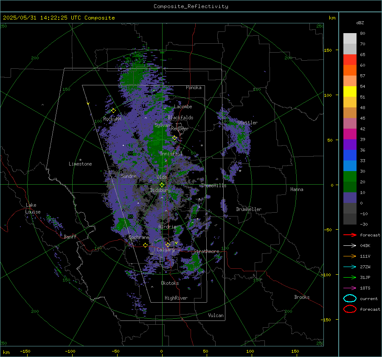Image resolution: width=382 pixels, height=357 pixels.
Task: Click the Blackfalds city label
Action: (x=180, y=118)
